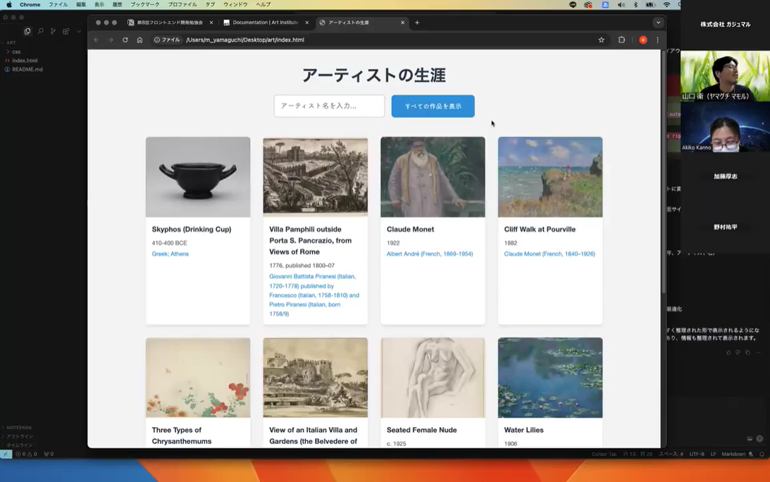770x482 pixels.
Task: Open Chrome's three-dot menu
Action: (x=657, y=39)
